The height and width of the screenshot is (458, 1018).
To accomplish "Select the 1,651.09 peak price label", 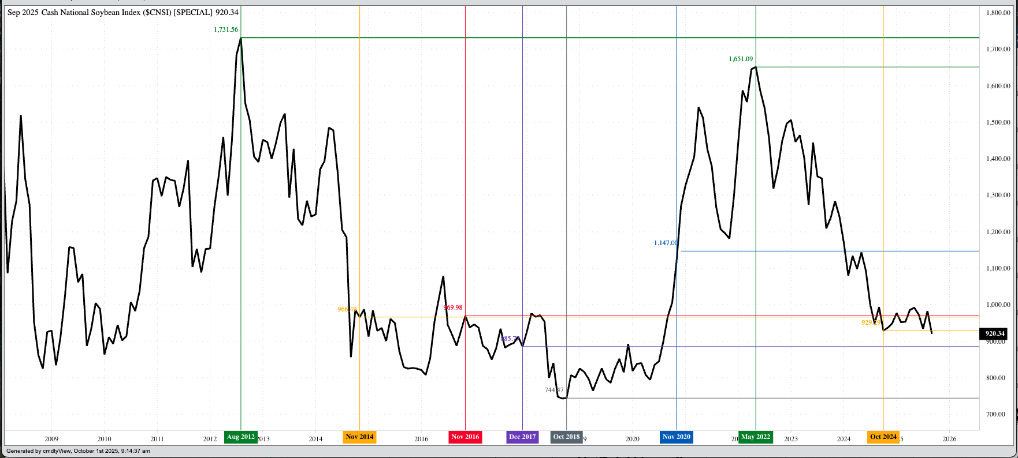I will [x=741, y=59].
